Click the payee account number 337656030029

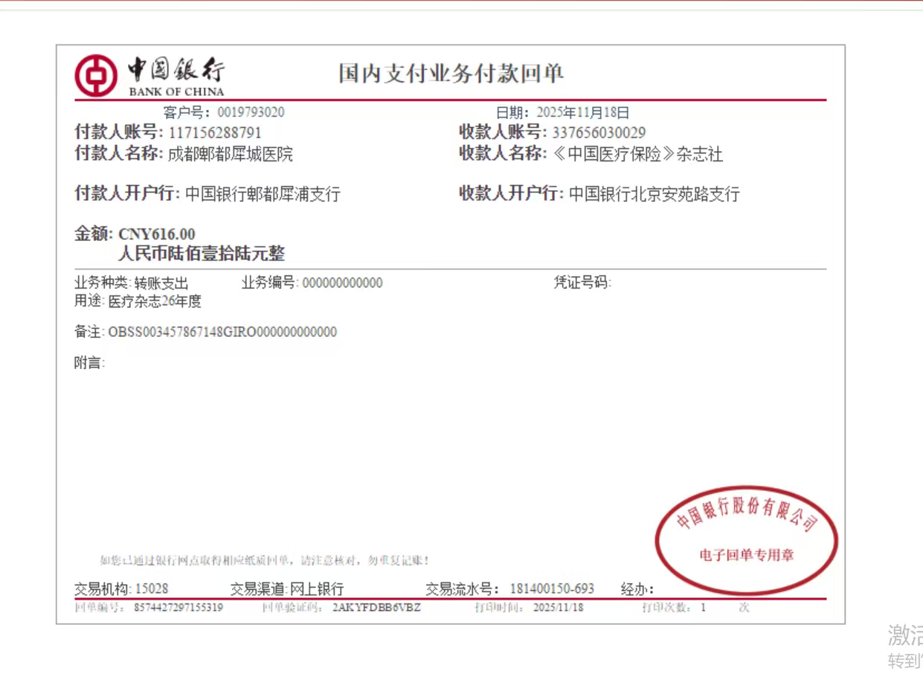click(599, 133)
